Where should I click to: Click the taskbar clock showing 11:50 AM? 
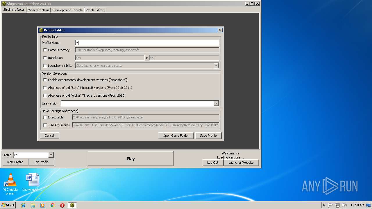357,205
